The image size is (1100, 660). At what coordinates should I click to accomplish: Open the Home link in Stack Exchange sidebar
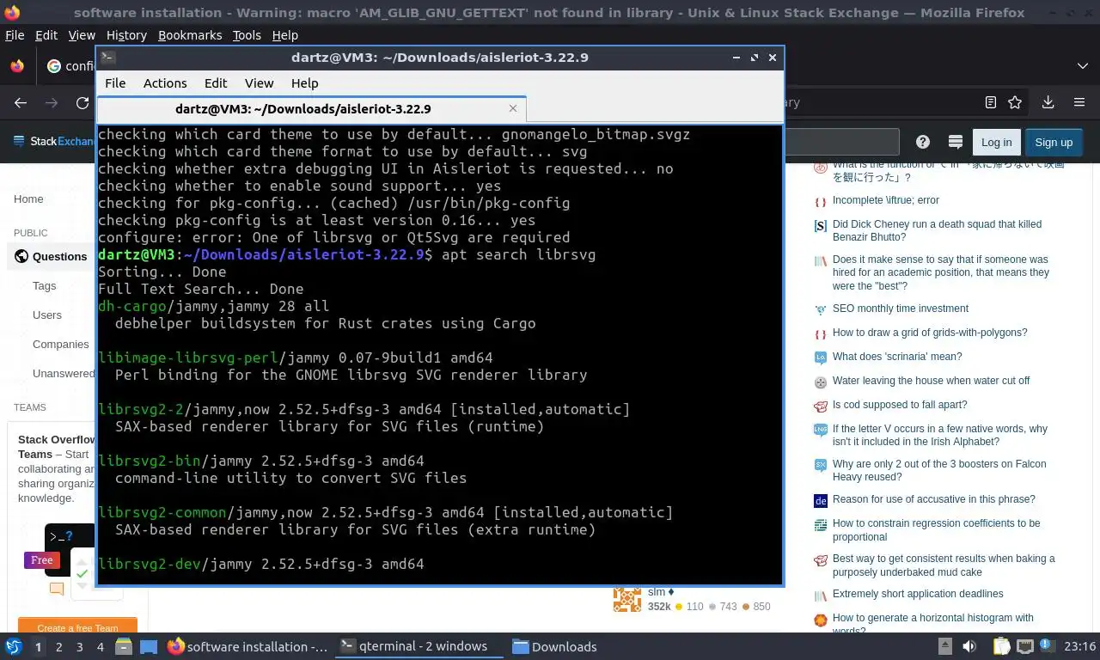[x=28, y=199]
